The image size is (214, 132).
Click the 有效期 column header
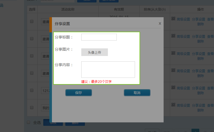pos(119,9)
